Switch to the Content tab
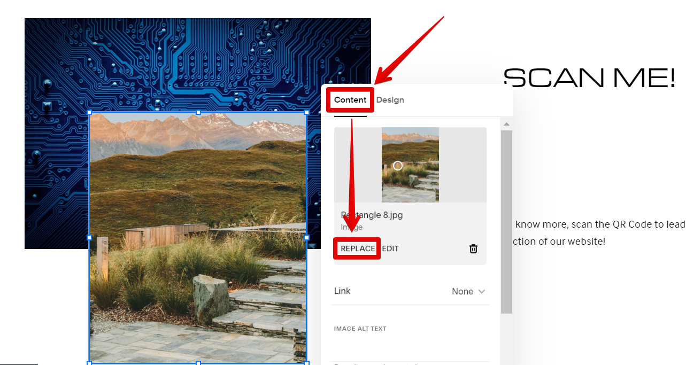The image size is (686, 365). click(x=350, y=100)
